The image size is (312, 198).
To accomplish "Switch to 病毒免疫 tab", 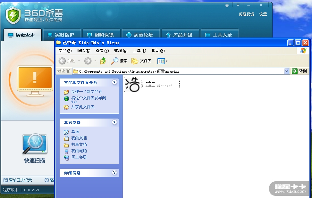I will (x=141, y=35).
